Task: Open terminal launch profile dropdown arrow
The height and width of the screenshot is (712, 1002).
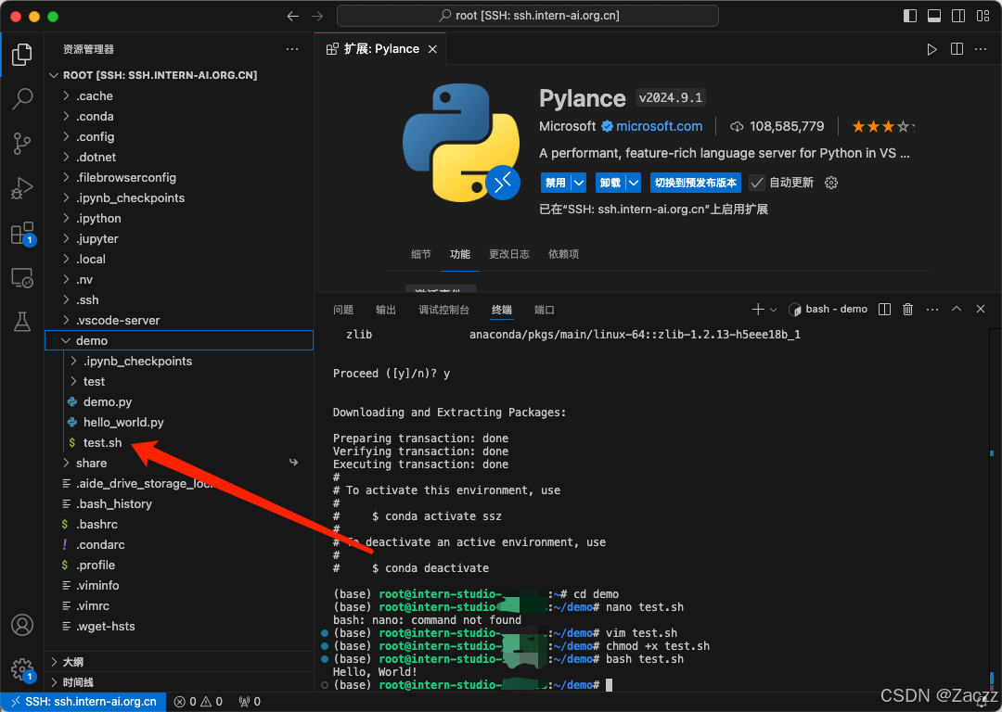Action: (x=773, y=310)
